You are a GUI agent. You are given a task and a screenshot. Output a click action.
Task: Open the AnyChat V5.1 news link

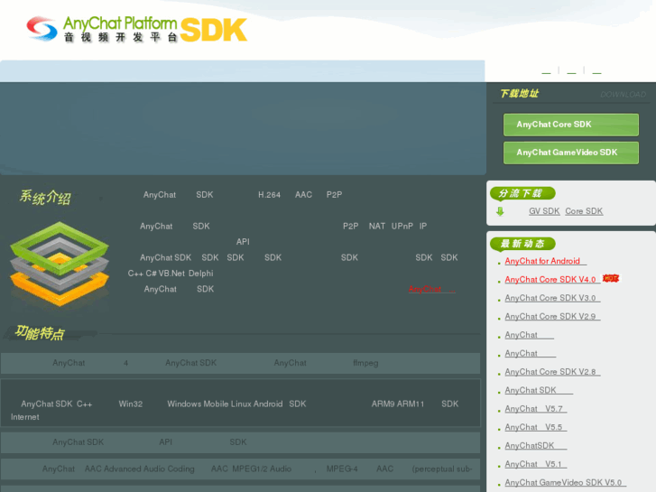point(535,464)
